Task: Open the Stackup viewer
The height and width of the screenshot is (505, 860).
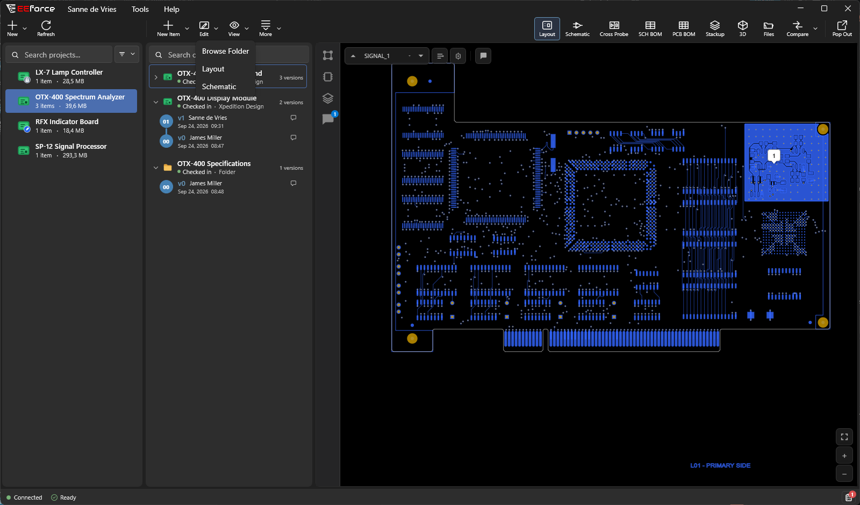Action: [715, 28]
